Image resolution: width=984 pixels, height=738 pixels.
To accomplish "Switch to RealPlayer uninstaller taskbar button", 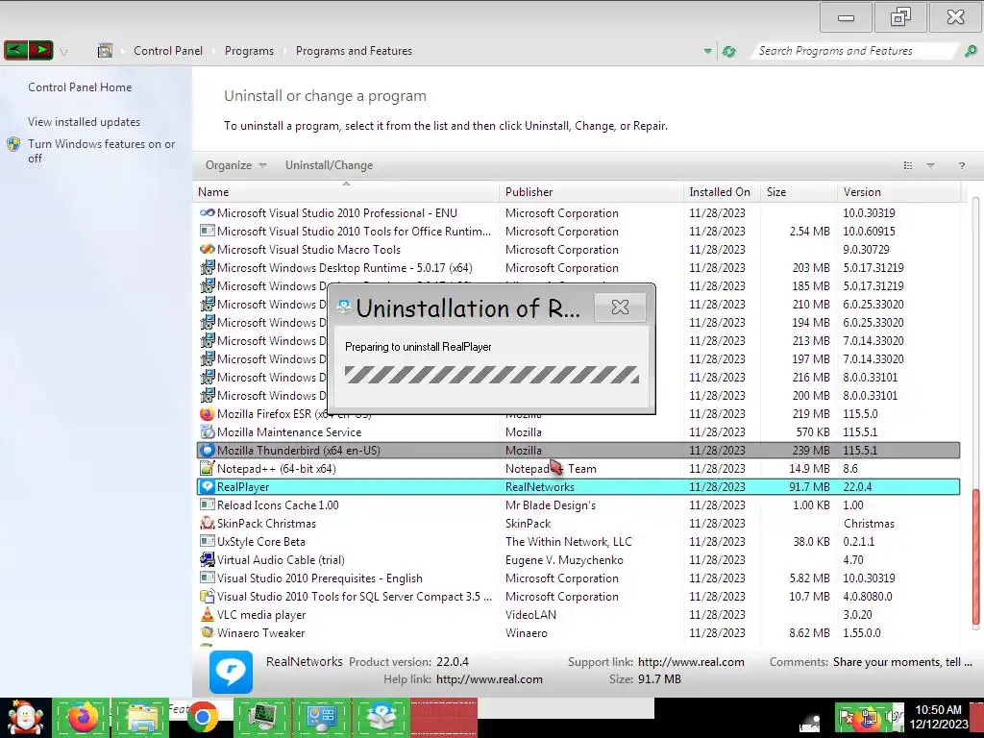I will (381, 717).
